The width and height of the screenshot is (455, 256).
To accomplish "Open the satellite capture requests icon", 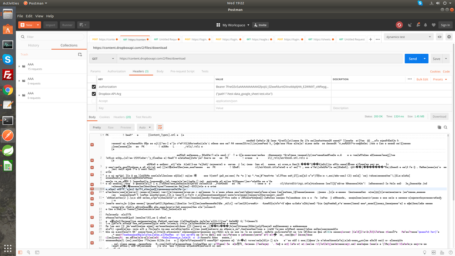I will pyautogui.click(x=410, y=25).
